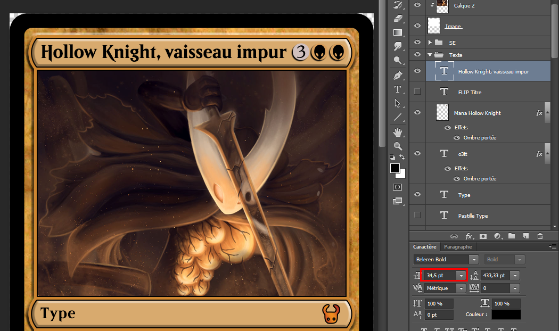
Task: Select the Zoom magnifier tool
Action: (x=398, y=146)
